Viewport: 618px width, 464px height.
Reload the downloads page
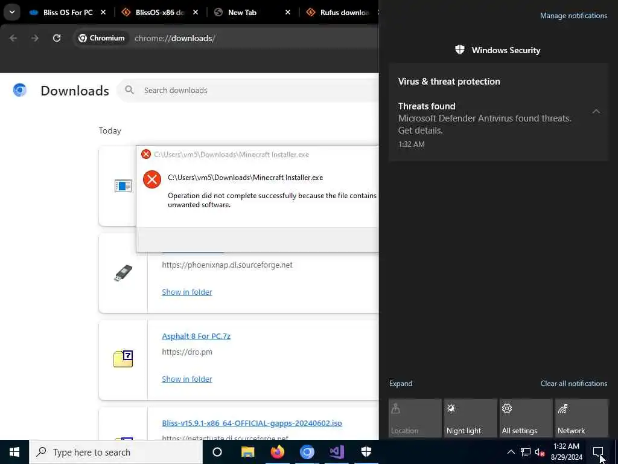click(x=57, y=38)
